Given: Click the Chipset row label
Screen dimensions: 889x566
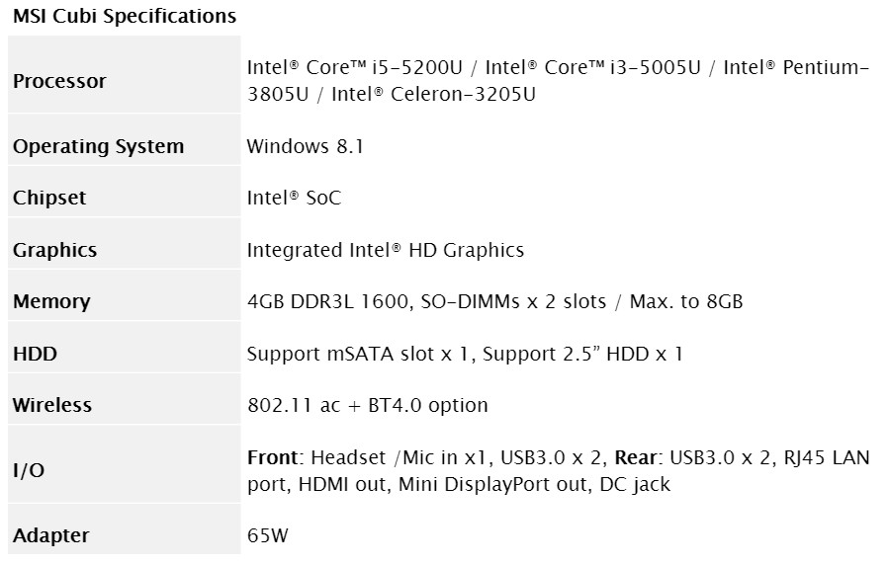Looking at the screenshot, I should (x=49, y=198).
